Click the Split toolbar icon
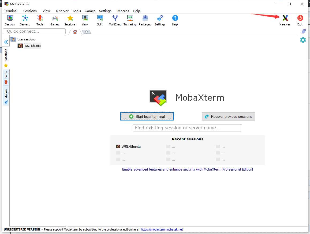310x234 pixels. (100, 20)
